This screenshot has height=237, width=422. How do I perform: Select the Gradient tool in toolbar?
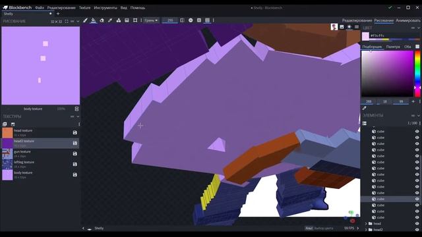[x=127, y=20]
